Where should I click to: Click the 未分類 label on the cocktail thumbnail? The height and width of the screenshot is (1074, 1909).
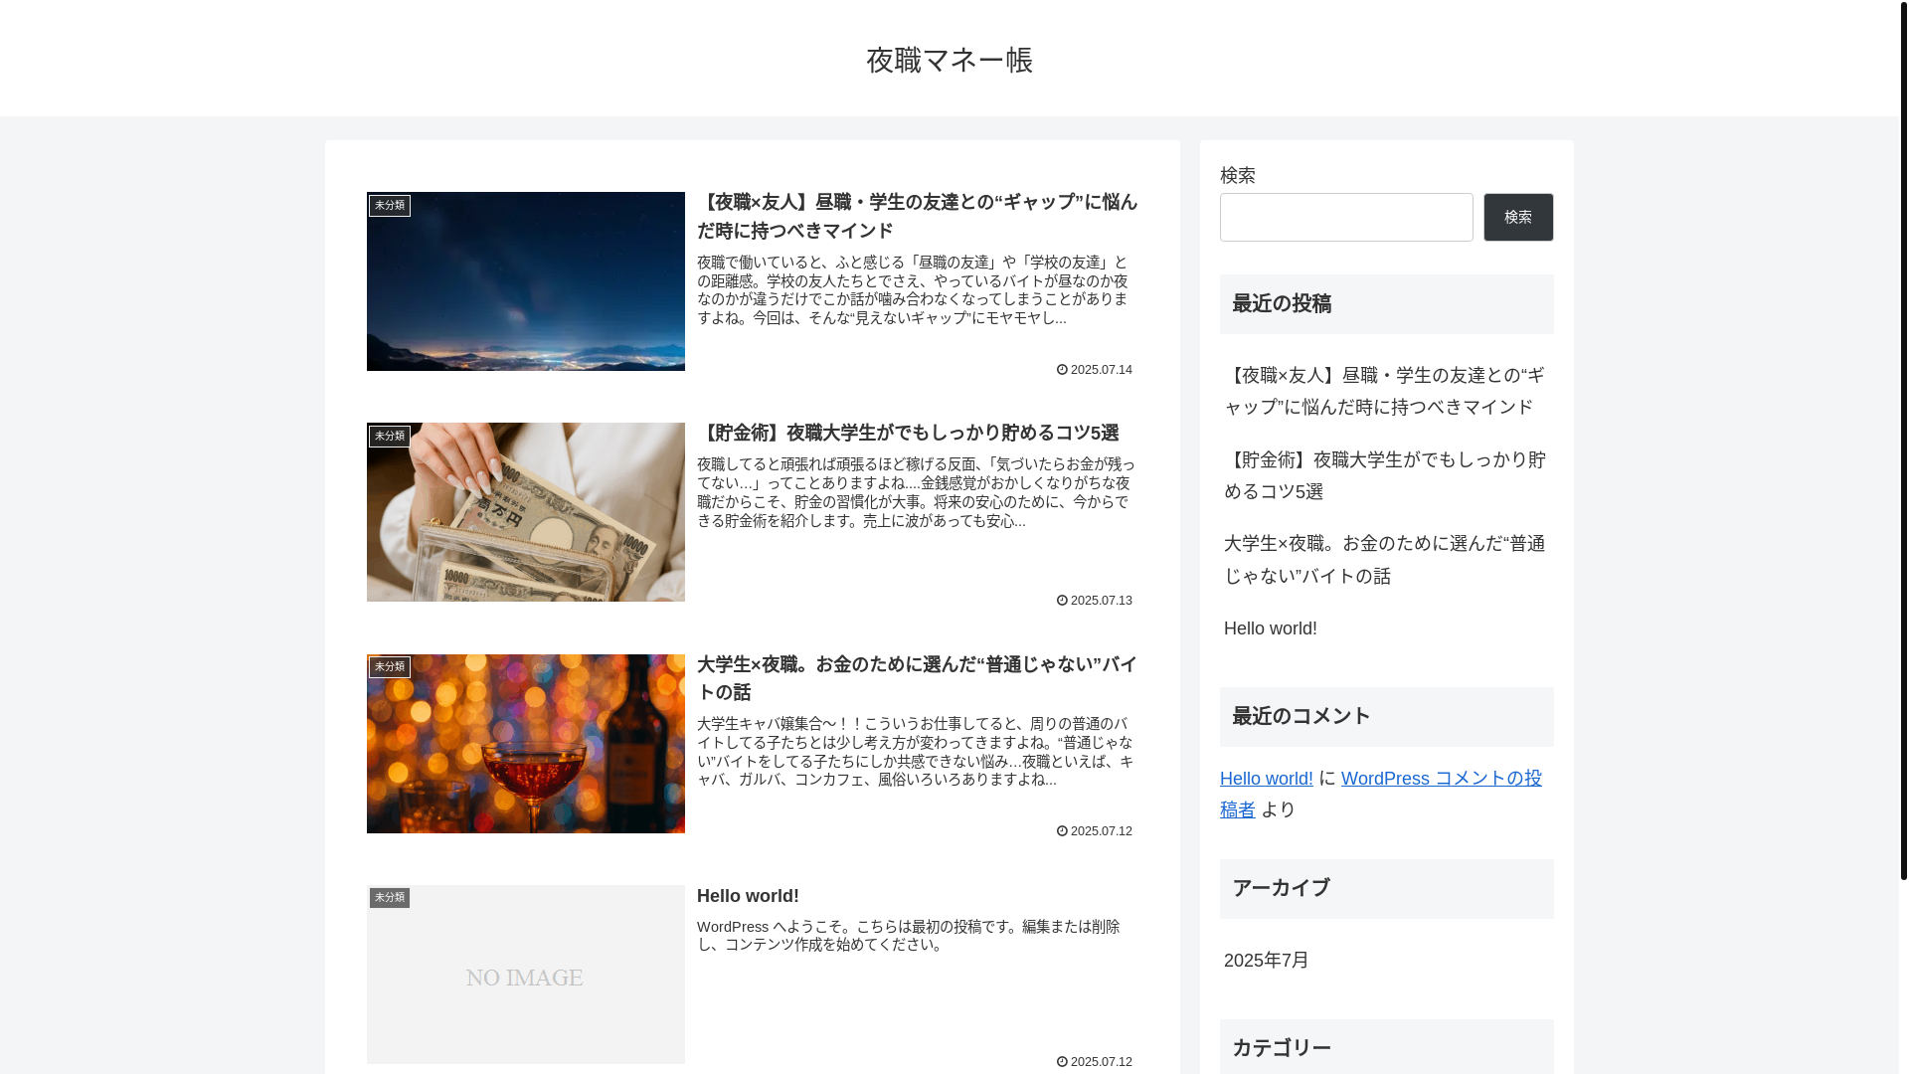[390, 666]
